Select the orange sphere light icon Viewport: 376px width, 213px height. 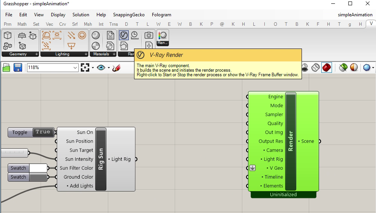pos(82,35)
